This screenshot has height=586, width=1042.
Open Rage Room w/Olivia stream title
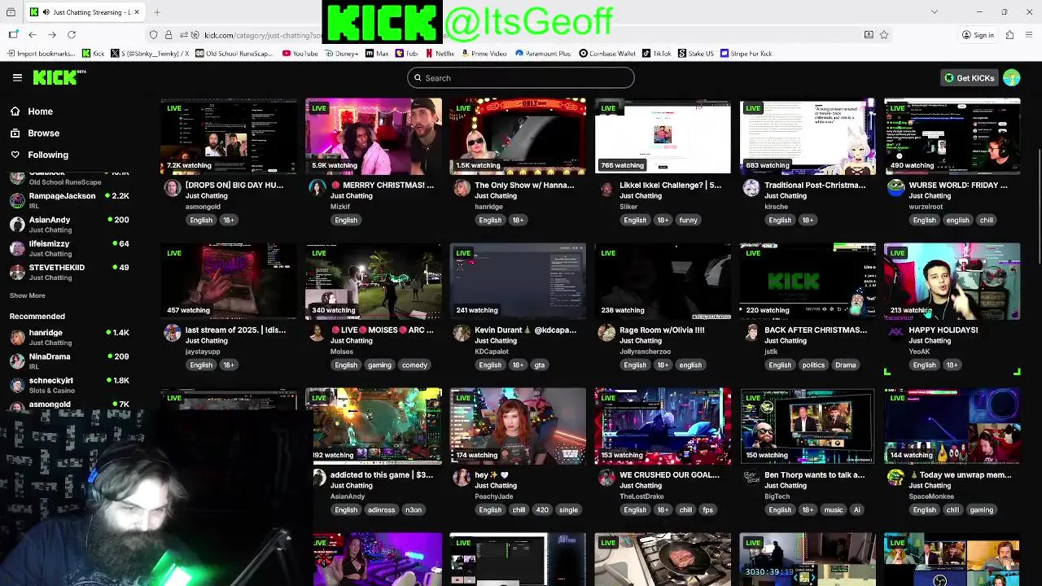662,330
